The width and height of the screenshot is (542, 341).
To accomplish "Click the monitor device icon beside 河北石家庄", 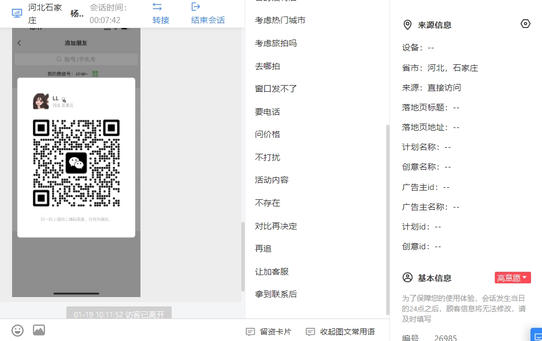I will [16, 13].
